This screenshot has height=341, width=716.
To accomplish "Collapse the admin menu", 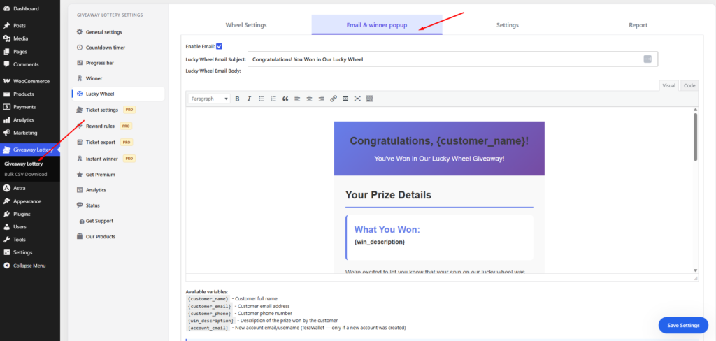I will pyautogui.click(x=29, y=266).
